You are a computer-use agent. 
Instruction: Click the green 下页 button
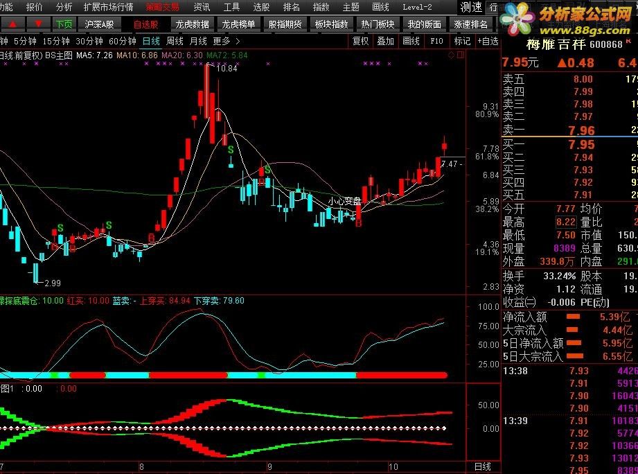tap(64, 24)
